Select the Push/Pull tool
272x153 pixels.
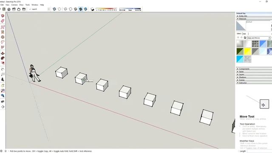[3, 53]
